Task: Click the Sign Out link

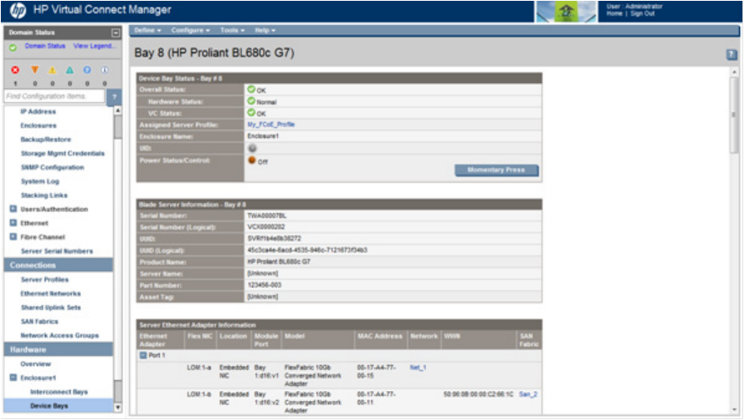Action: pyautogui.click(x=642, y=14)
